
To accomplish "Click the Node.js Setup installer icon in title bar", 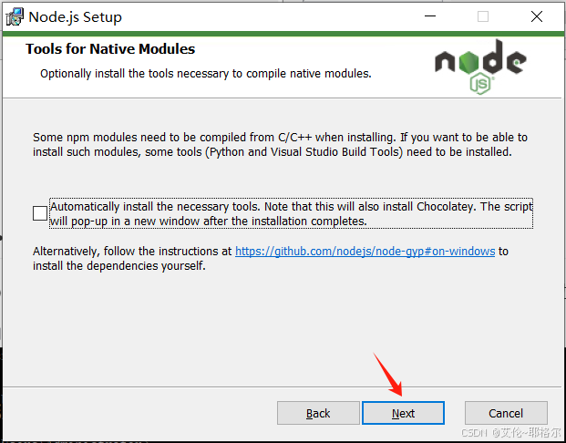I will [x=14, y=16].
